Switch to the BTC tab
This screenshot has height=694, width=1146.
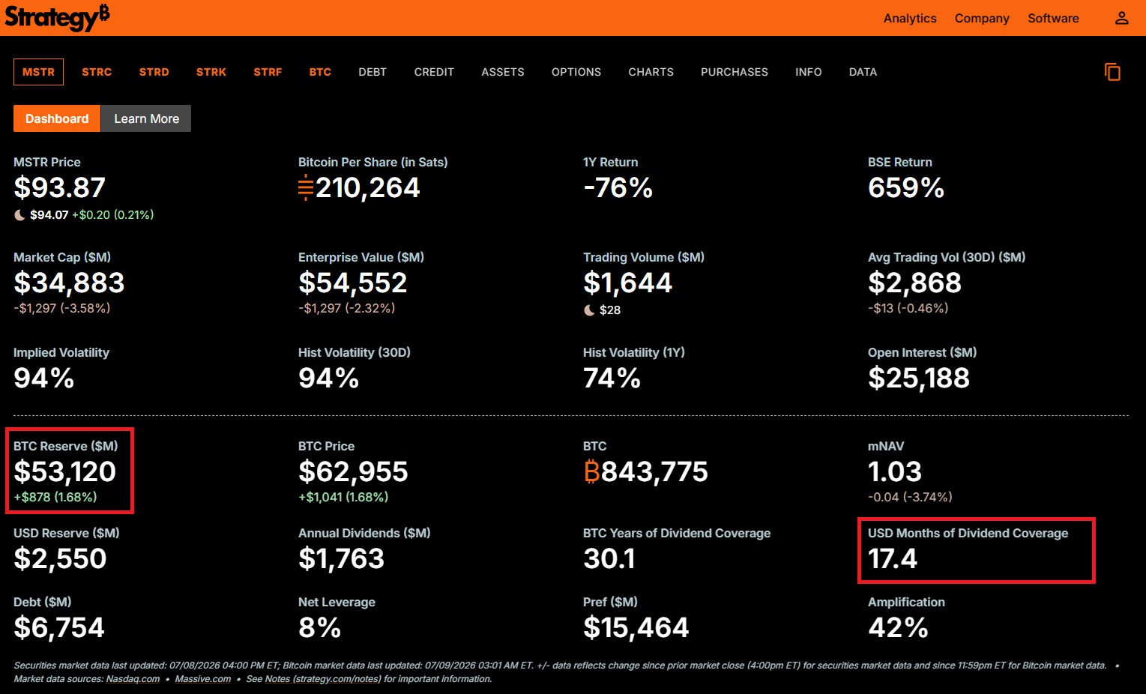pos(320,72)
